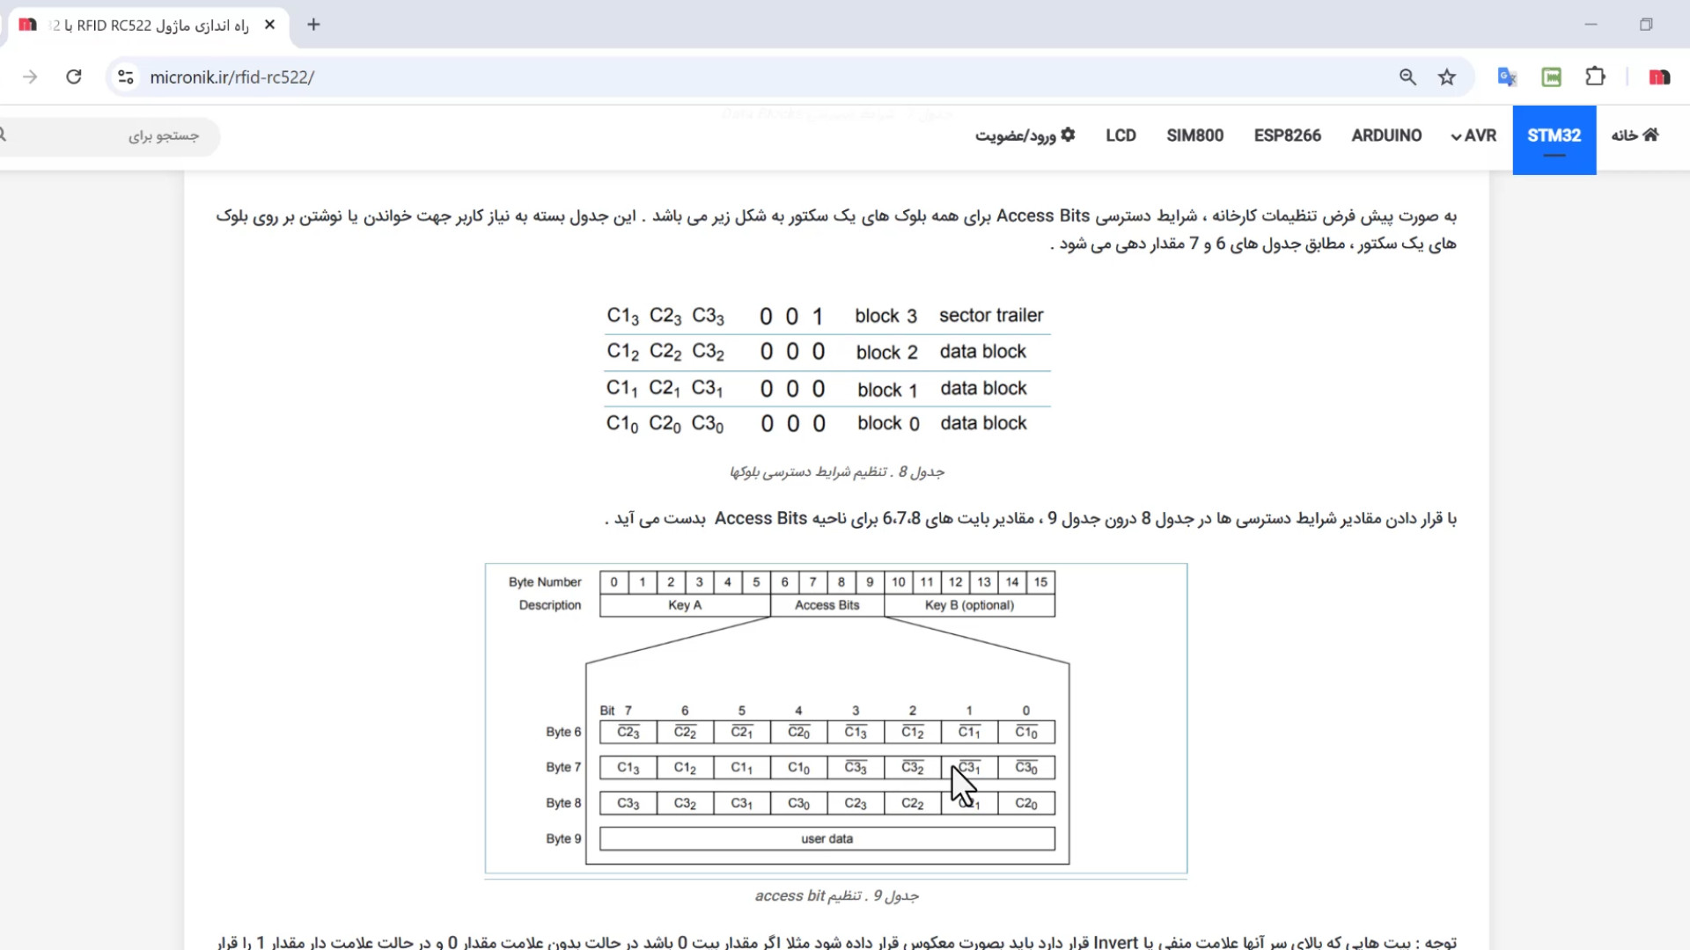Bookmark this page with the star icon
This screenshot has width=1690, height=950.
[1447, 77]
